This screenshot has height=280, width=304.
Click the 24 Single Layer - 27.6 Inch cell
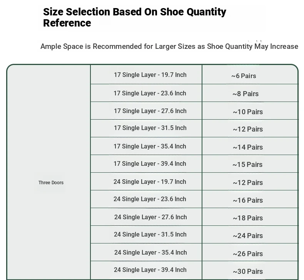click(x=146, y=217)
